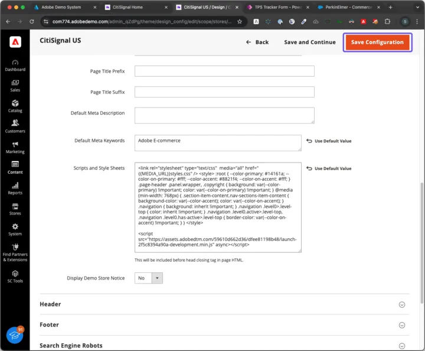
Task: Click the page vertical scrollbar
Action: point(421,243)
